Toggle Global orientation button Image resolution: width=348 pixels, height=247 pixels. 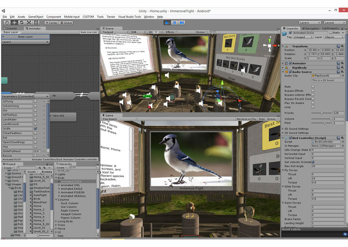point(66,23)
